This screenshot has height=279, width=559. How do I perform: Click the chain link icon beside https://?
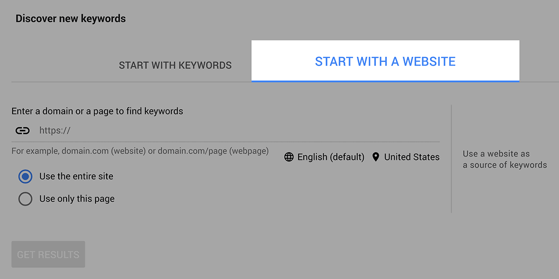click(22, 131)
